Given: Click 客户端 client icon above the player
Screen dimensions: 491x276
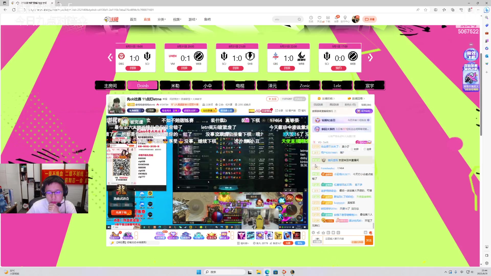Looking at the screenshot, I should [291, 111].
